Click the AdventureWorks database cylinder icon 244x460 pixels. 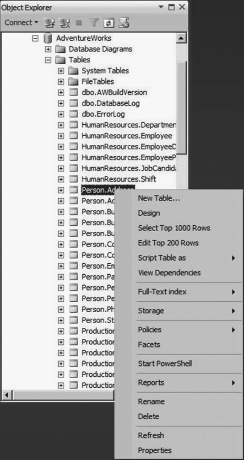[47, 38]
